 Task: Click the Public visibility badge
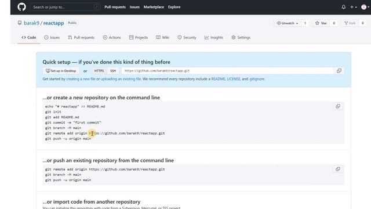click(72, 23)
